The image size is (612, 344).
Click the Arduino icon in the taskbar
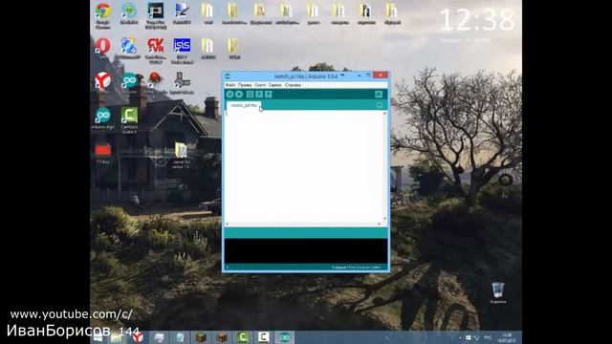point(285,337)
